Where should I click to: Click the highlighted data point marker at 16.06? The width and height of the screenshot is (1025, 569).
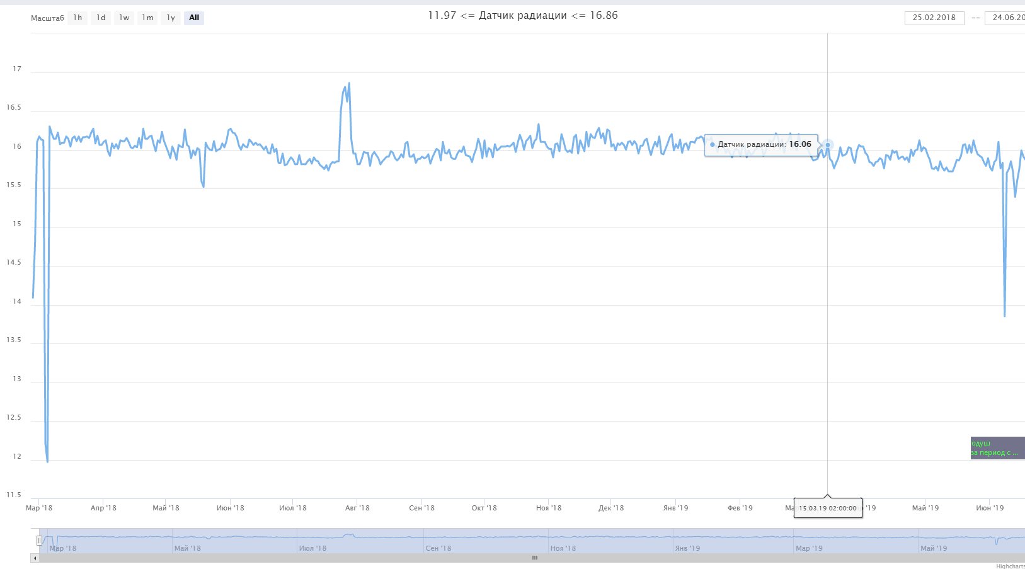coord(828,145)
